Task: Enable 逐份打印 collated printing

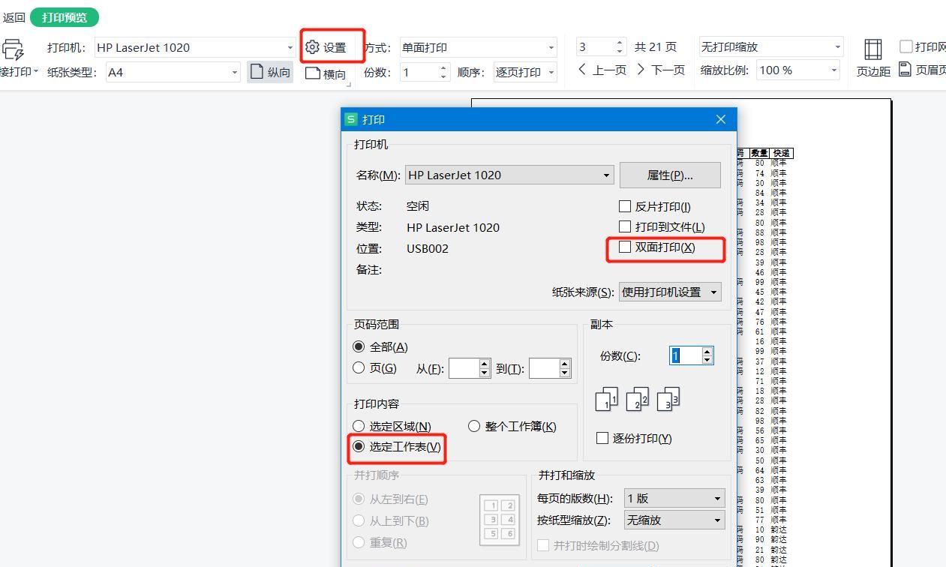Action: 602,438
